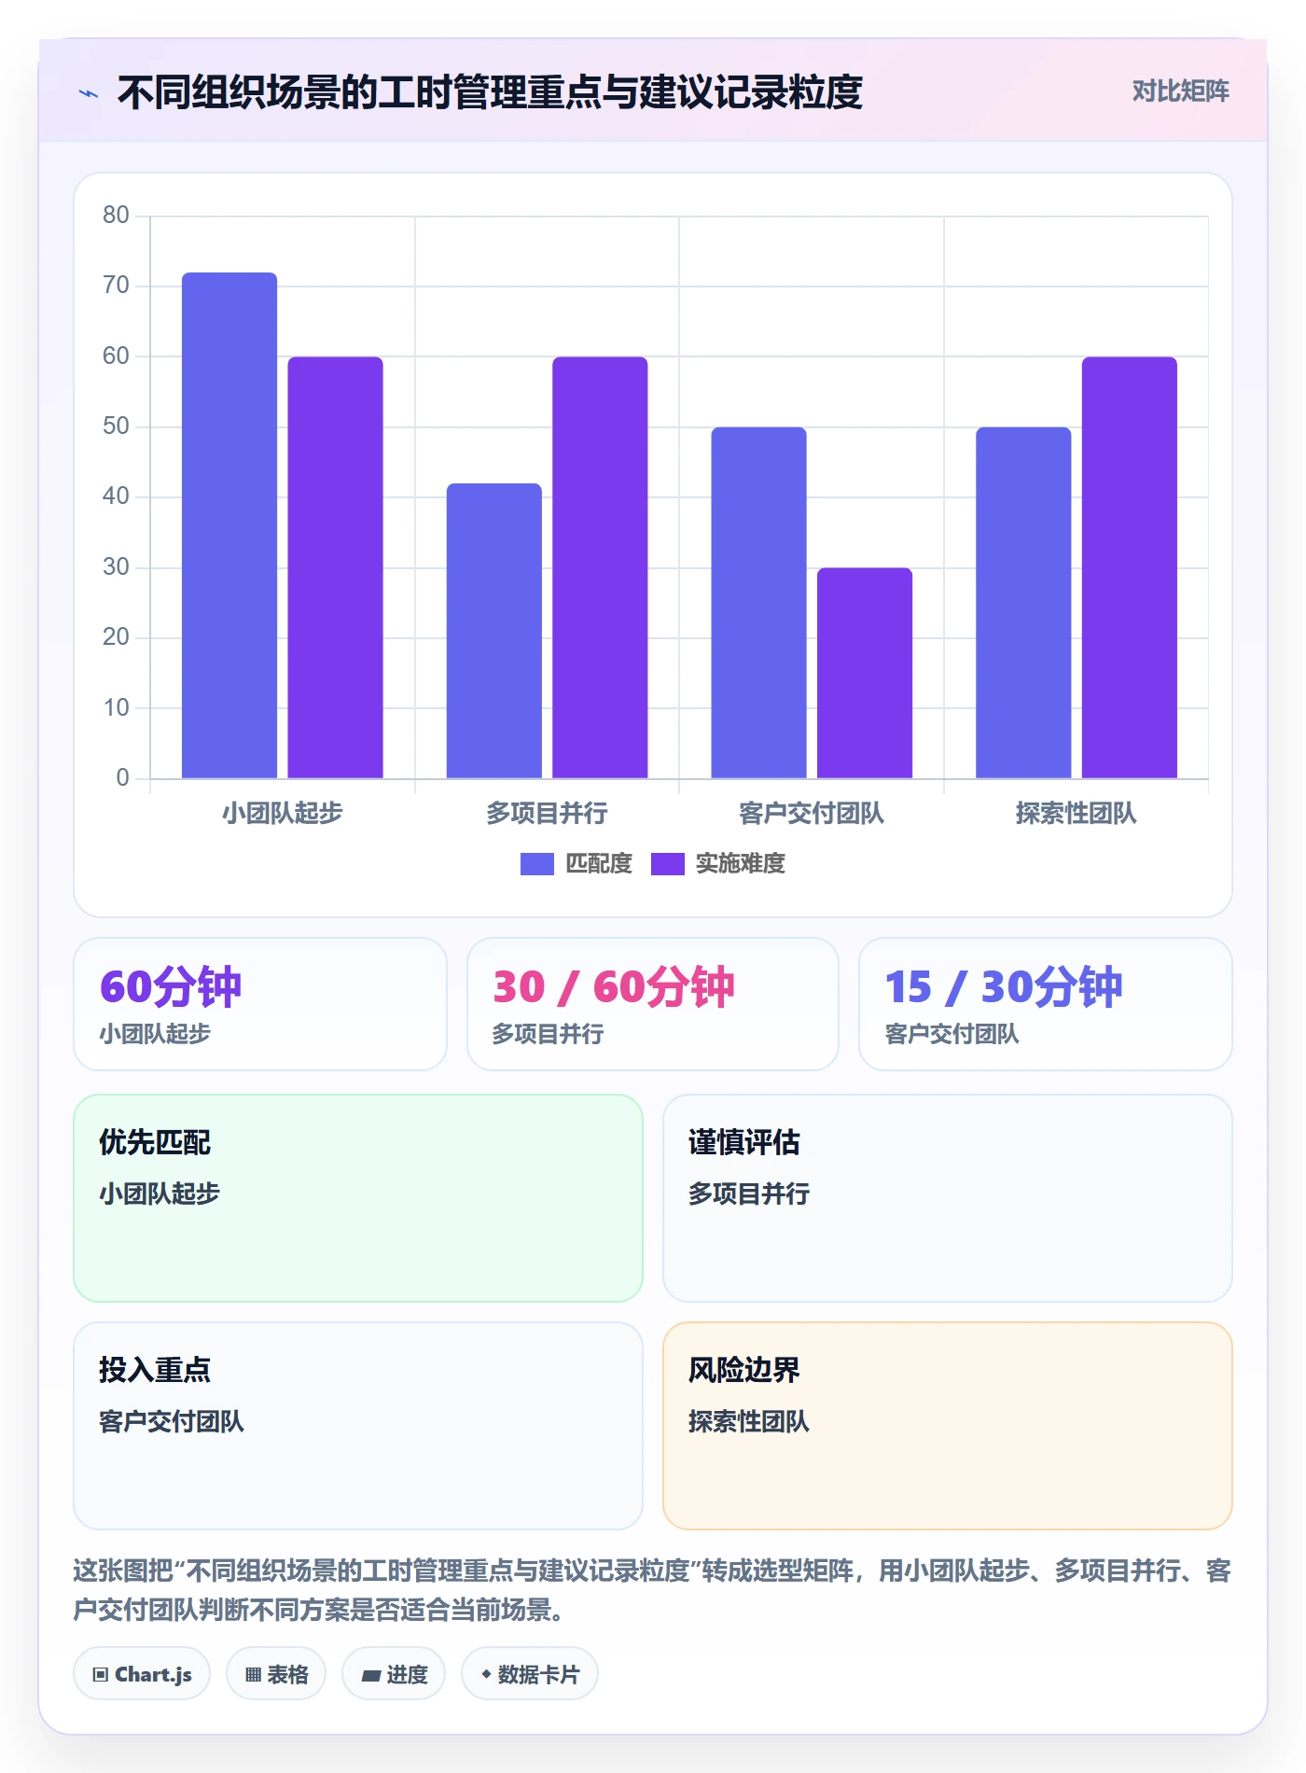Click the title 不同组织场景的工时管理重点与建议记录粒度

pyautogui.click(x=490, y=92)
